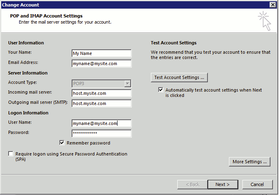Click the Change Account title bar

click(122, 4)
